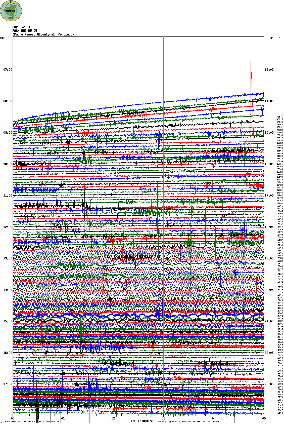Select the 09:00 NIC time label
Screen dimensions: 284x425
pyautogui.click(x=8, y=133)
